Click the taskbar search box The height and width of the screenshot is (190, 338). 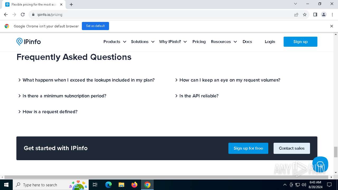tap(51, 185)
